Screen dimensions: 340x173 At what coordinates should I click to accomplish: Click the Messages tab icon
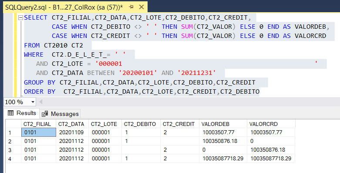[x=45, y=114]
